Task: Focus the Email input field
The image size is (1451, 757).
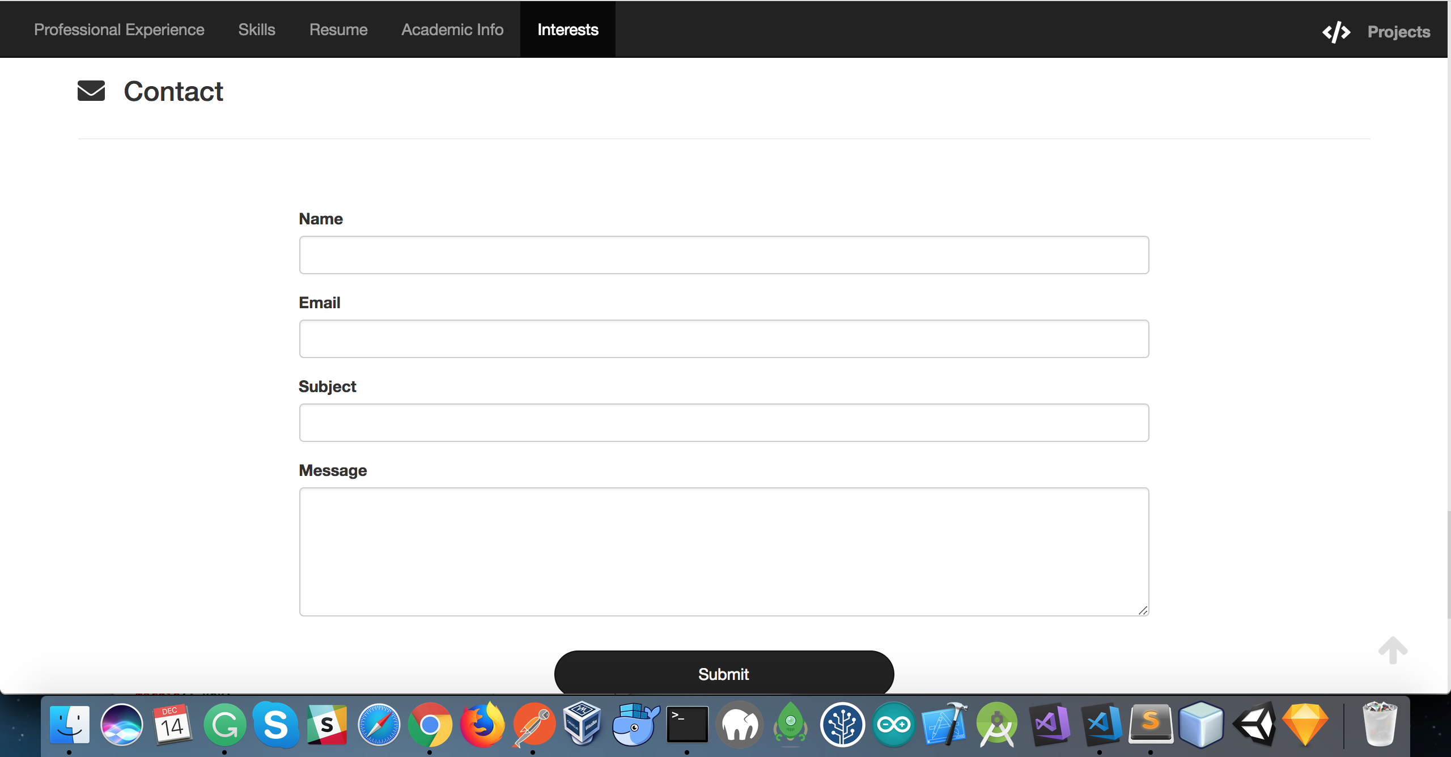Action: (724, 339)
